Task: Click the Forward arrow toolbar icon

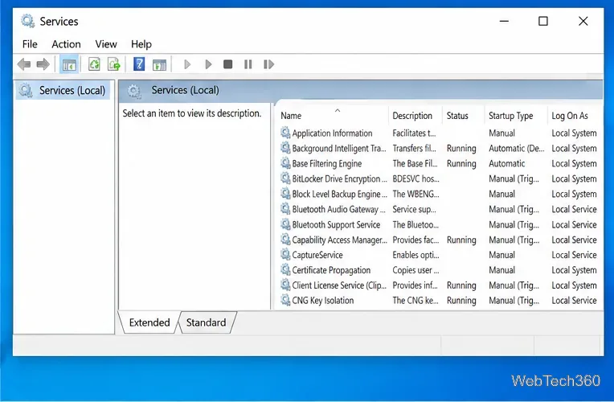Action: click(x=43, y=64)
